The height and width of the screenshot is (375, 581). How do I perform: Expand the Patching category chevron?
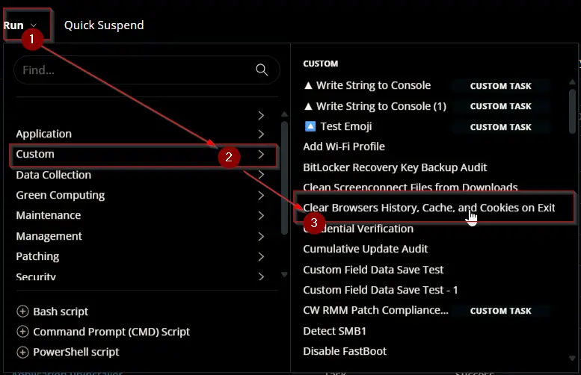(261, 256)
